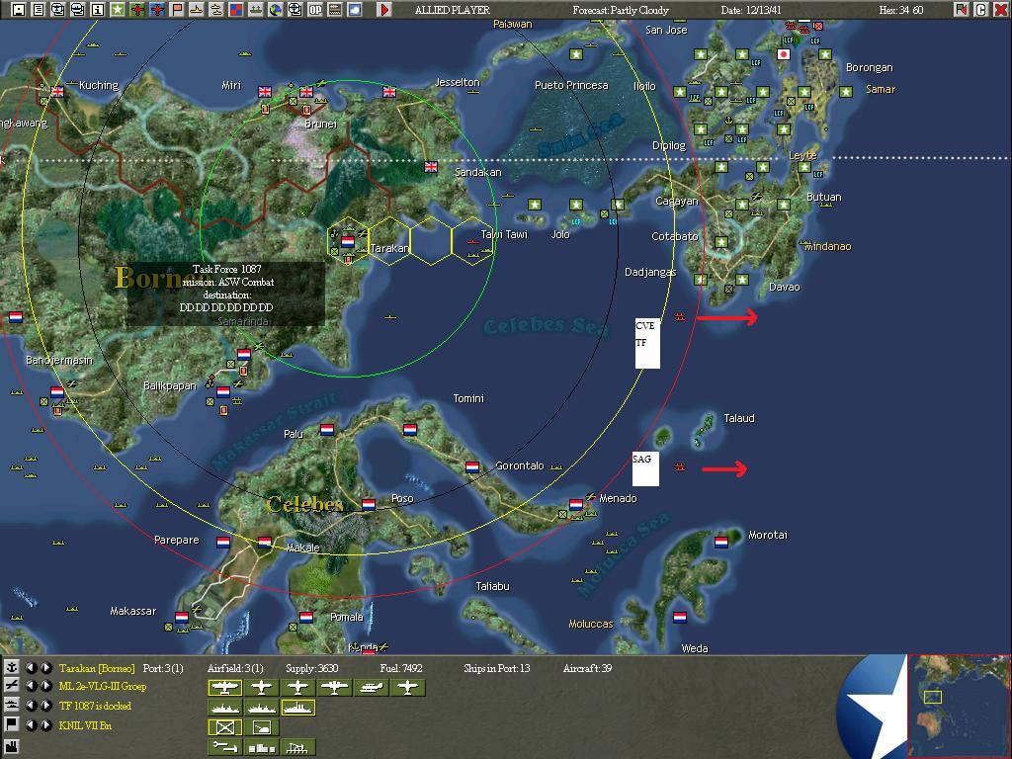Click the wrench repair icon button
Screen dimensions: 1012x759
(x=224, y=747)
